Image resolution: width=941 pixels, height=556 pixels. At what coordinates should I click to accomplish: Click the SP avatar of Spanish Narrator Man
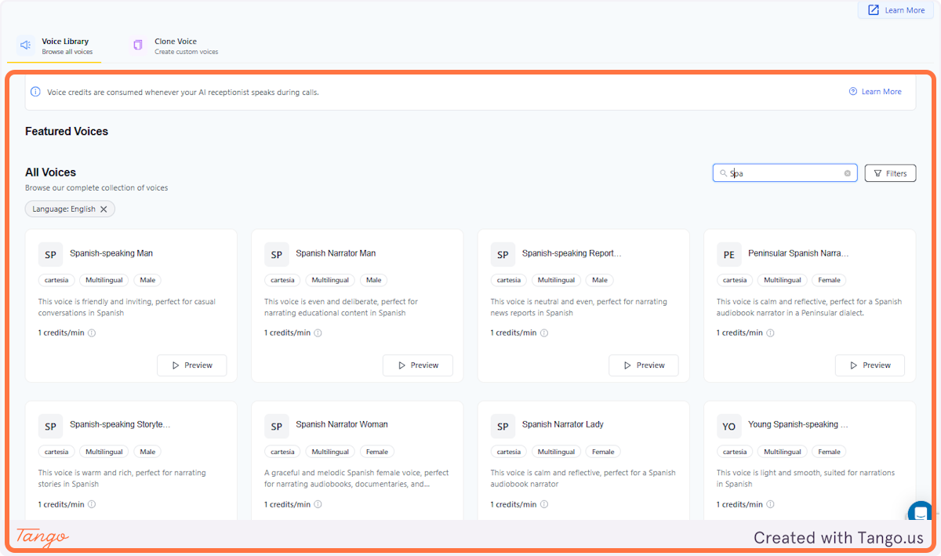coord(277,255)
